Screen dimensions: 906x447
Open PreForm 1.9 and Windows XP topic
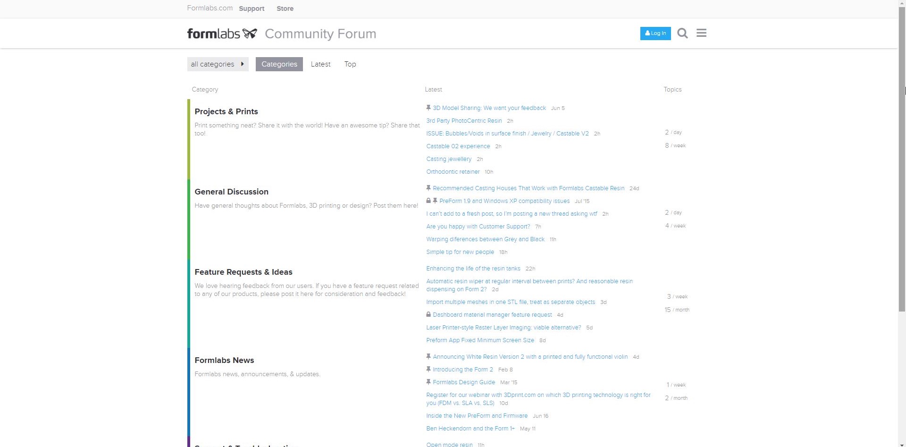[504, 201]
